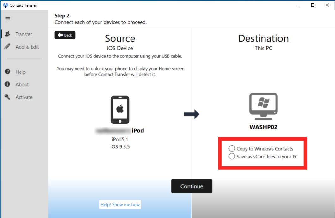The height and width of the screenshot is (218, 335).
Task: Minimize the Contact Transfer window
Action: 298,5
